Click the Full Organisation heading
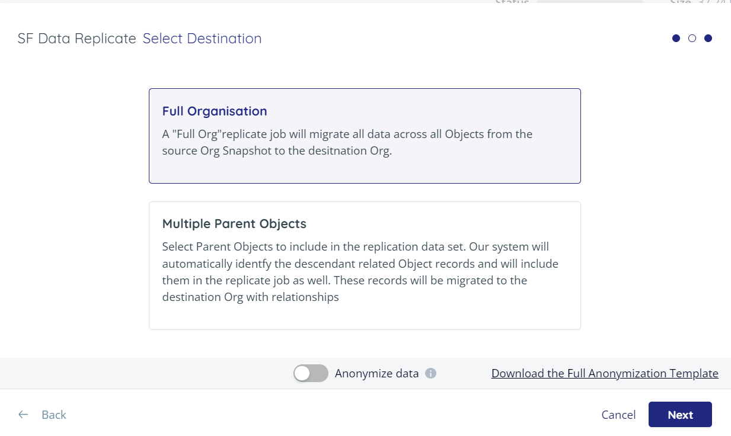The image size is (731, 436). coord(215,111)
